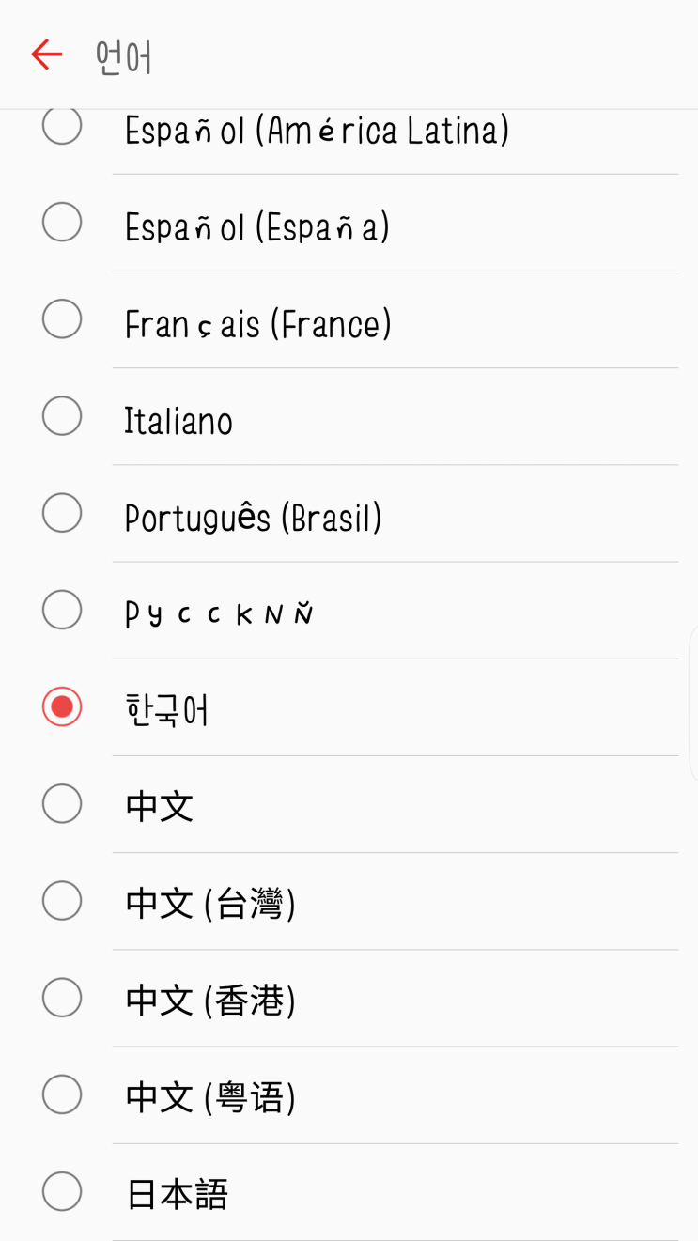Select the 日本語 radio button
Screen dimensions: 698x1241
(x=62, y=1191)
